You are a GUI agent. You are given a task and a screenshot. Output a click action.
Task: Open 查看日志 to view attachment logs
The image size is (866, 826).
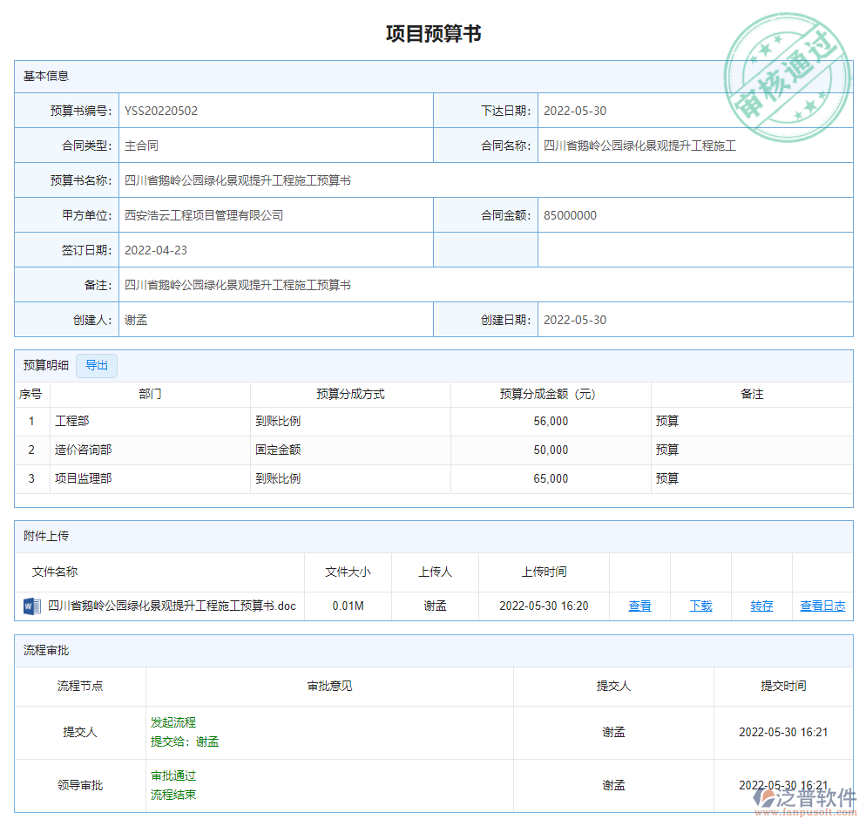[822, 606]
